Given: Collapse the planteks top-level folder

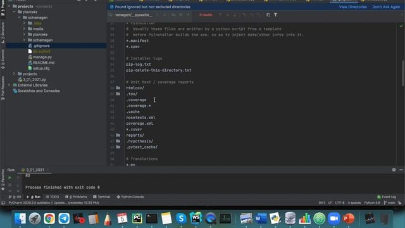Looking at the screenshot, I should tap(15, 12).
